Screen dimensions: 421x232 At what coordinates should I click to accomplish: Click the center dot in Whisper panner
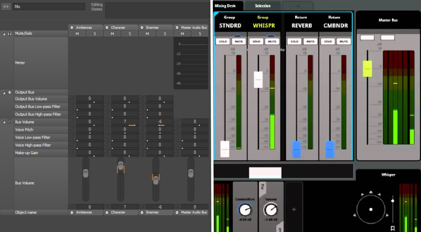[x=371, y=209]
